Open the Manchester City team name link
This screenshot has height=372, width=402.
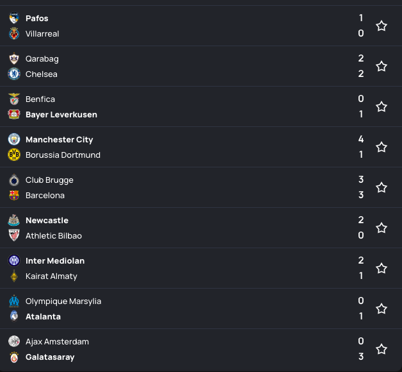[60, 140]
